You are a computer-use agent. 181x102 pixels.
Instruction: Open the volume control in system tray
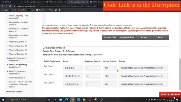pyautogui.click(x=160, y=99)
